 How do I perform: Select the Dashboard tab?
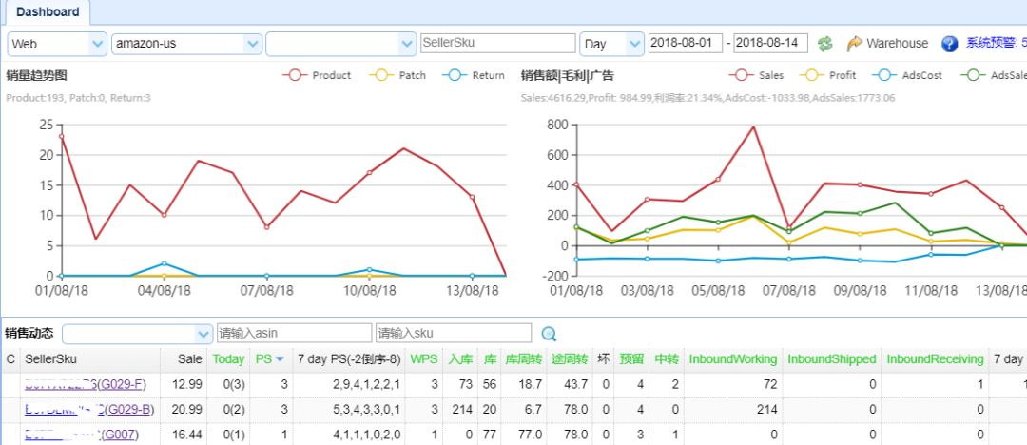click(48, 11)
